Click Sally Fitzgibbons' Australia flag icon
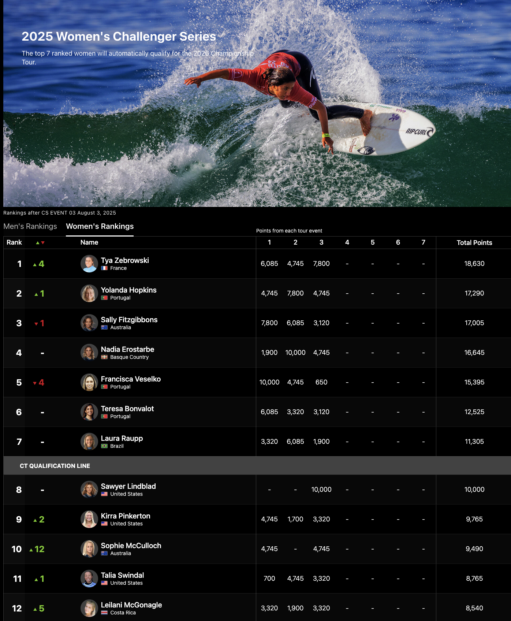The height and width of the screenshot is (621, 511). 104,327
